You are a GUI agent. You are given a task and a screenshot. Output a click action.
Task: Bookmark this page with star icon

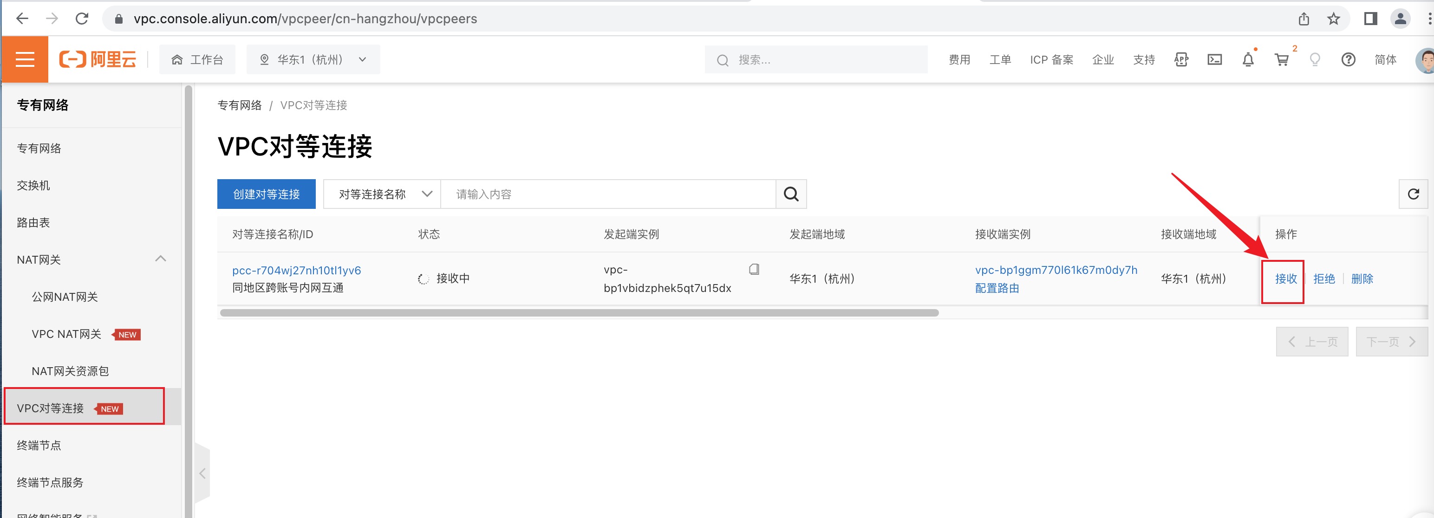pos(1333,19)
